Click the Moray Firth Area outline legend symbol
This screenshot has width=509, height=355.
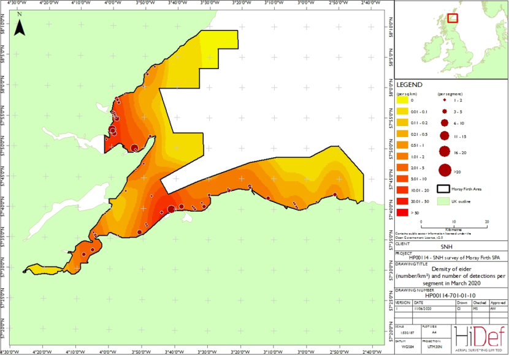443,189
